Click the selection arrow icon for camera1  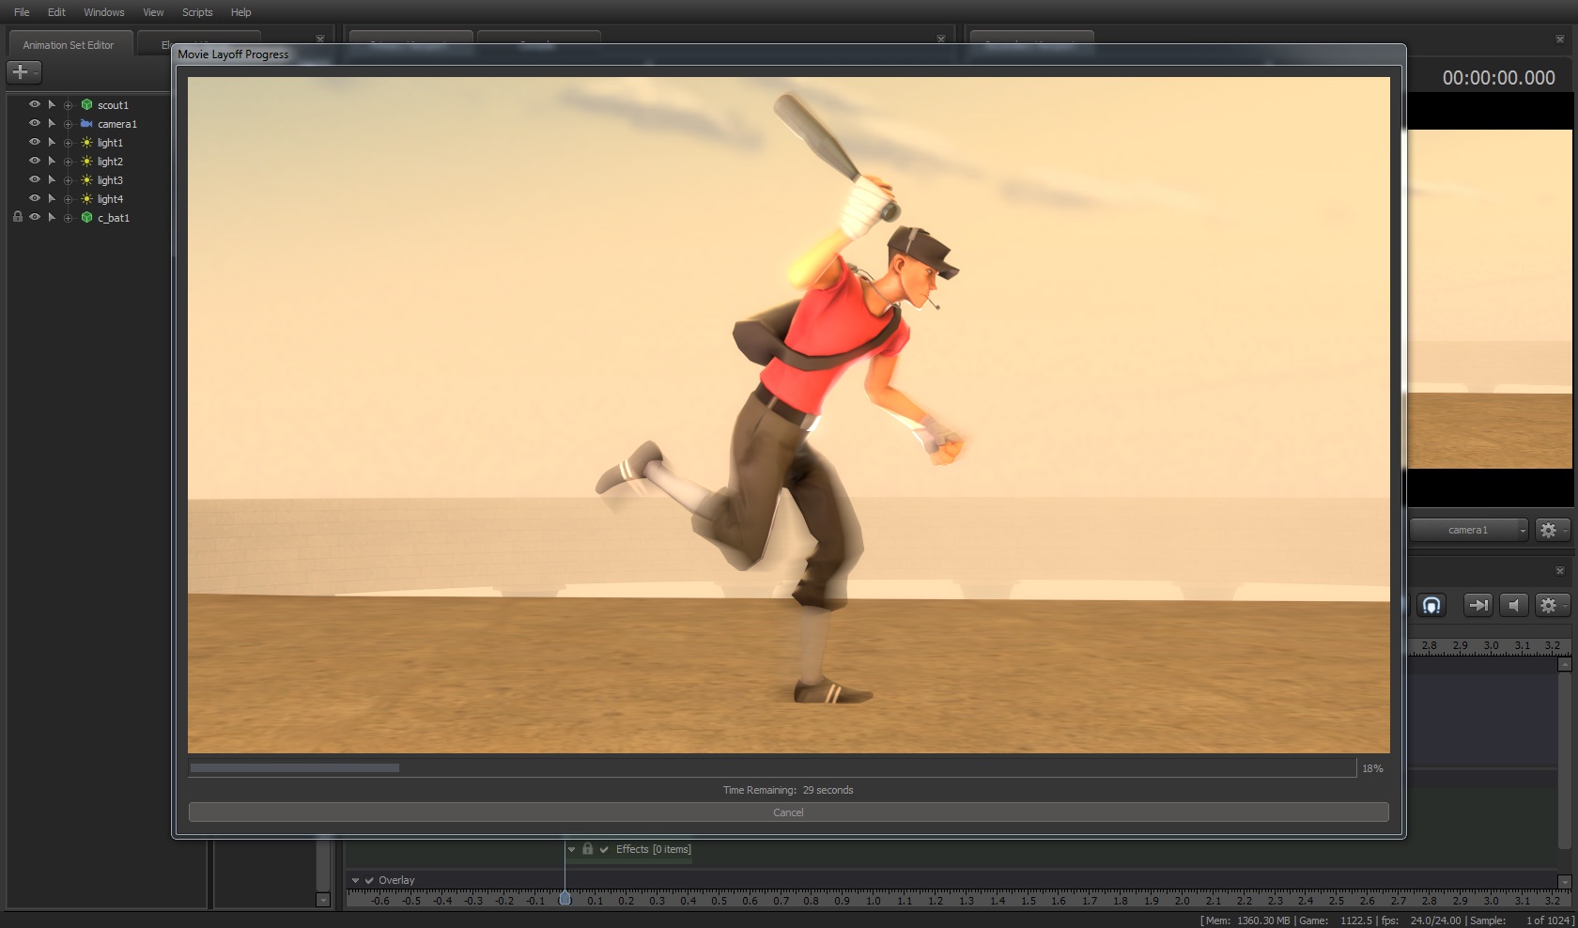coord(52,124)
